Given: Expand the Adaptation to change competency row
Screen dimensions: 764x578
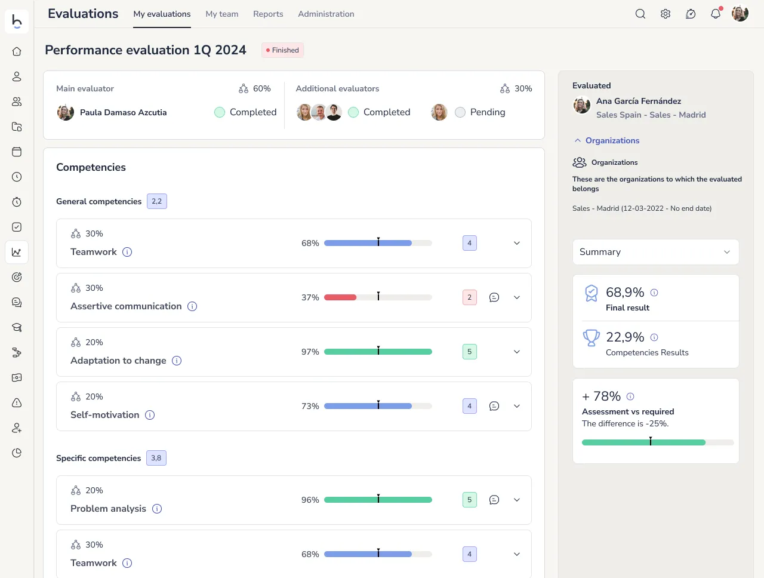Looking at the screenshot, I should click(x=516, y=352).
